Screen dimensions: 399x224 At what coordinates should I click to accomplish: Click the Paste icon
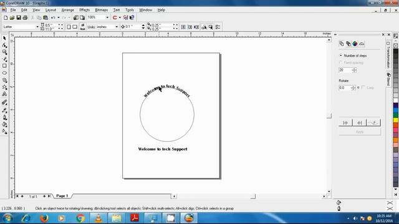coord(46,17)
